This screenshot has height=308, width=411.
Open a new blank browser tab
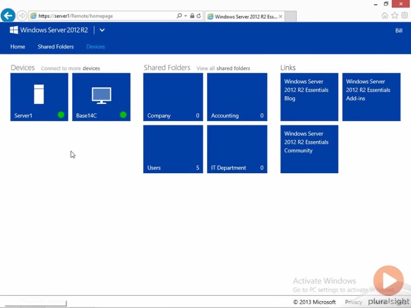291,16
